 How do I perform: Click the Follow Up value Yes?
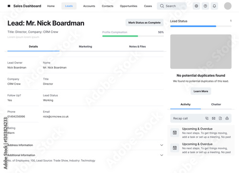10,100
